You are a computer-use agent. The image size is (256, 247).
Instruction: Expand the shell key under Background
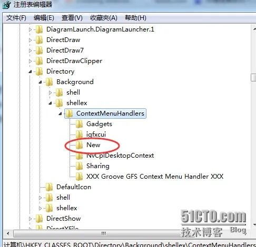51,92
